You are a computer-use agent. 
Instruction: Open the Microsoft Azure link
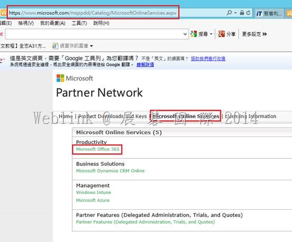(93, 200)
